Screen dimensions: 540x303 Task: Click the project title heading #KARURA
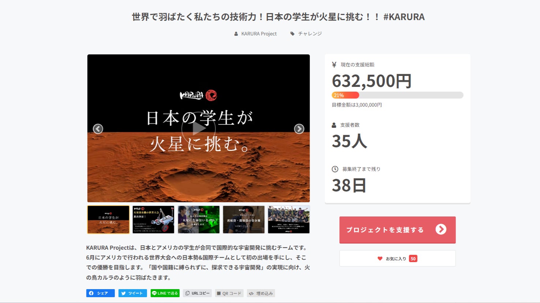pos(278,17)
